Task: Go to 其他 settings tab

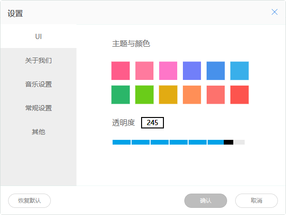Action: (x=38, y=132)
